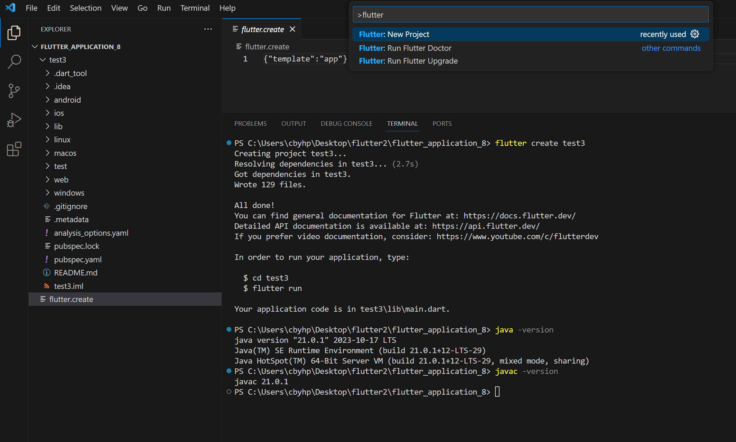Click the analysis_options.yaml file icon
This screenshot has height=442, width=736.
[x=47, y=233]
